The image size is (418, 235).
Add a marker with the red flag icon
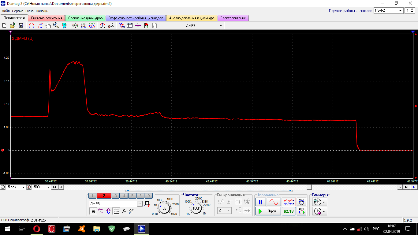(146, 26)
